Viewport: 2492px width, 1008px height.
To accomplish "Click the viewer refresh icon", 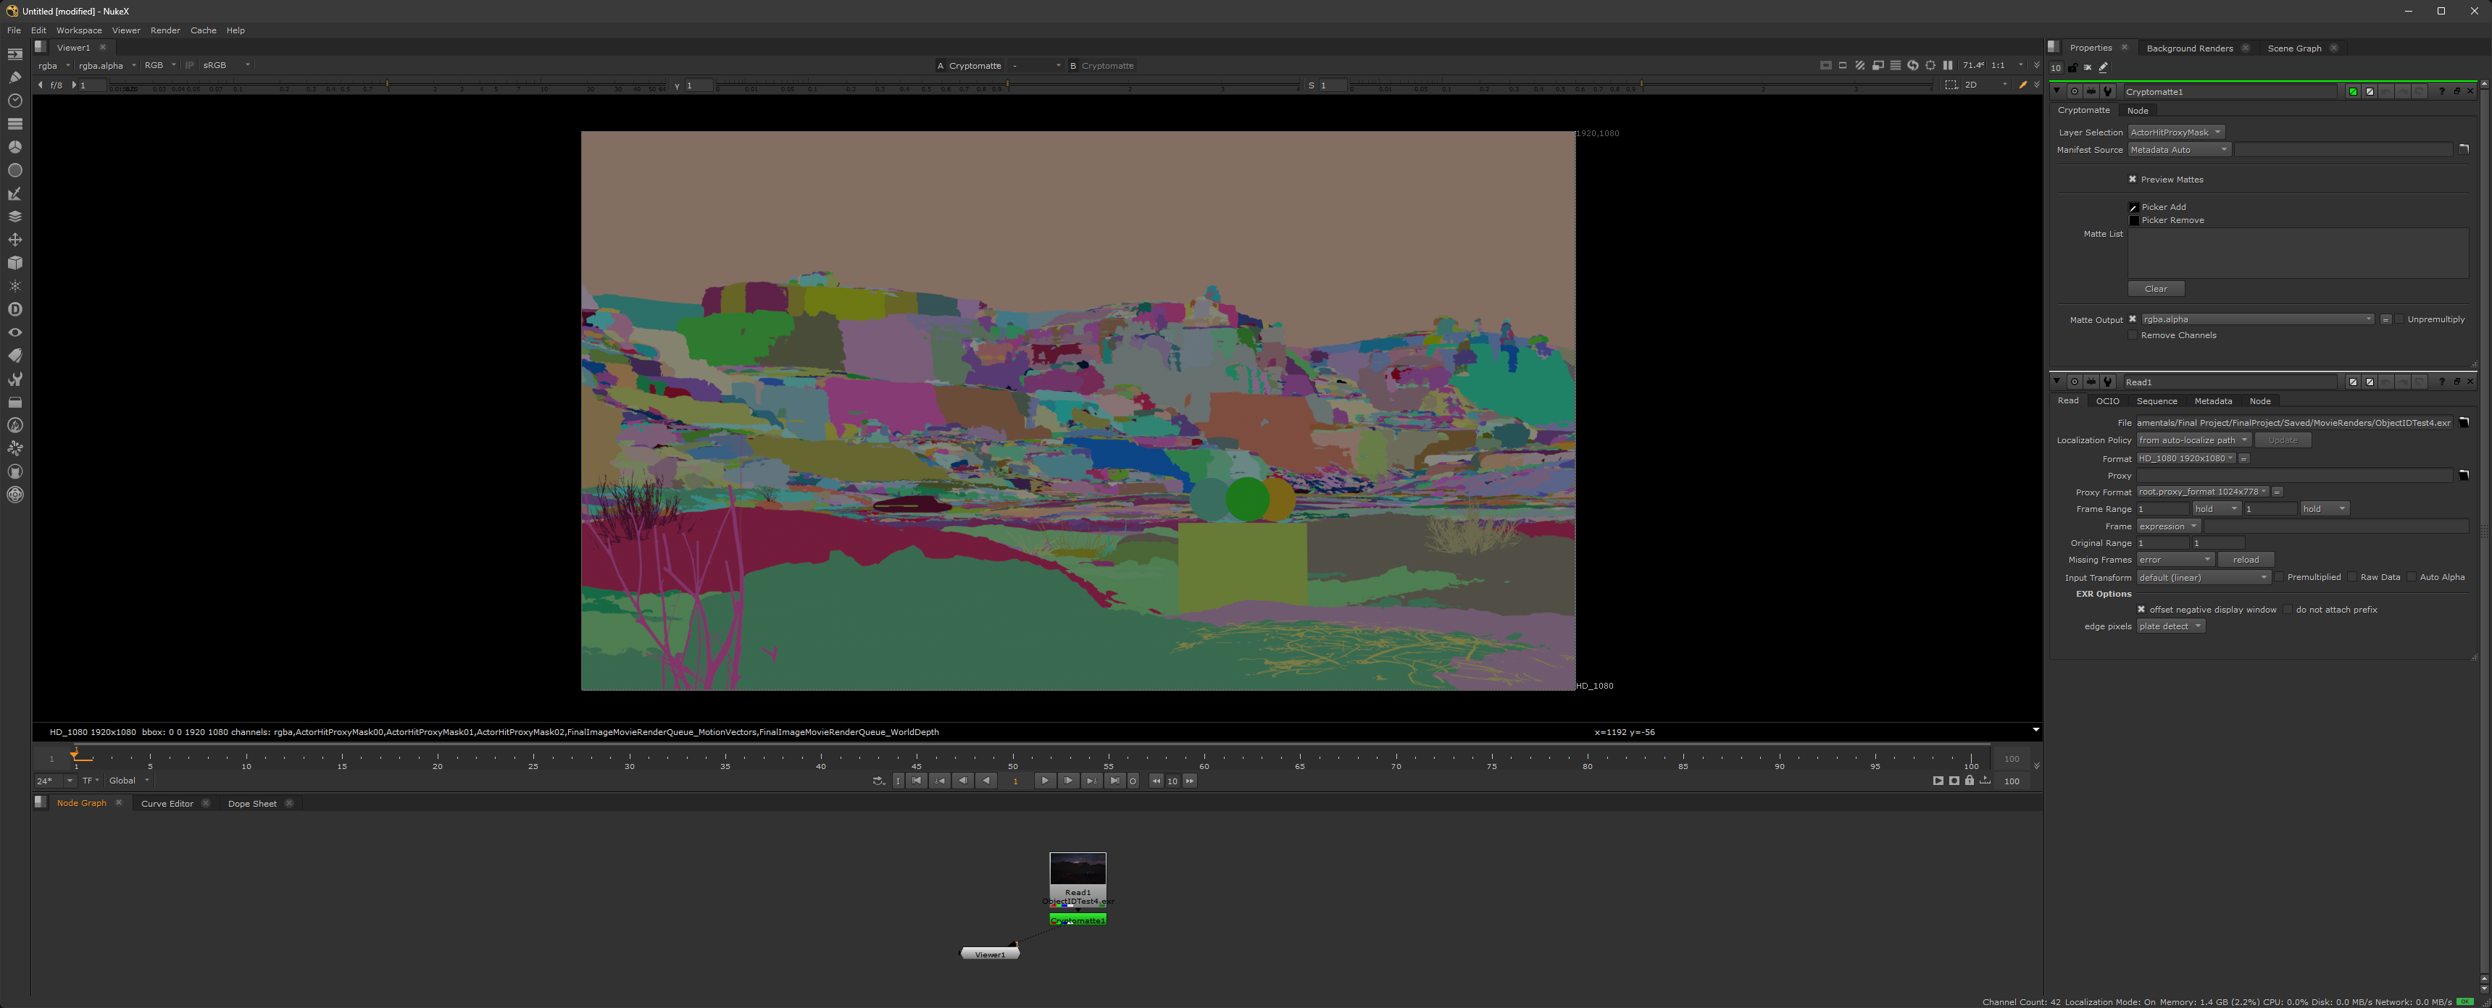I will click(x=1912, y=66).
